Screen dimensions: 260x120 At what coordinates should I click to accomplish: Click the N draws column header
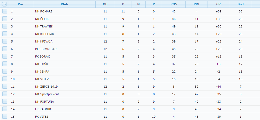(138, 4)
